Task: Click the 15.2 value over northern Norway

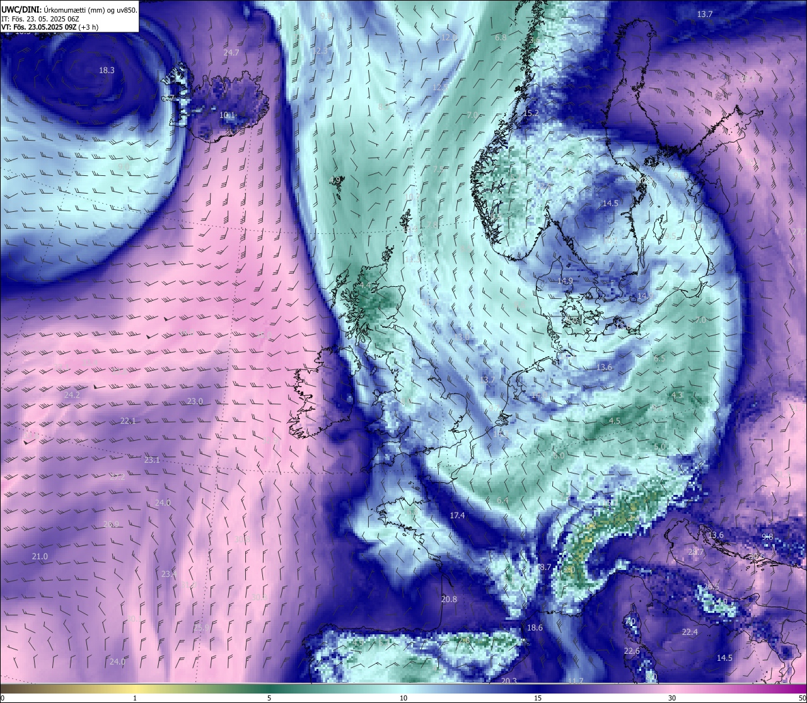Action: click(531, 113)
